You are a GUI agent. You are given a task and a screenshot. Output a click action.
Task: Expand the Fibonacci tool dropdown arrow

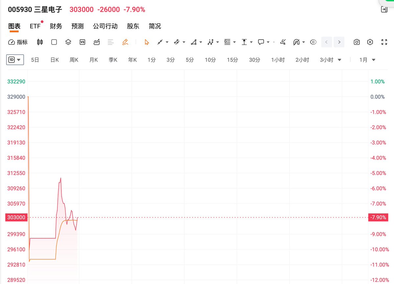pyautogui.click(x=234, y=42)
